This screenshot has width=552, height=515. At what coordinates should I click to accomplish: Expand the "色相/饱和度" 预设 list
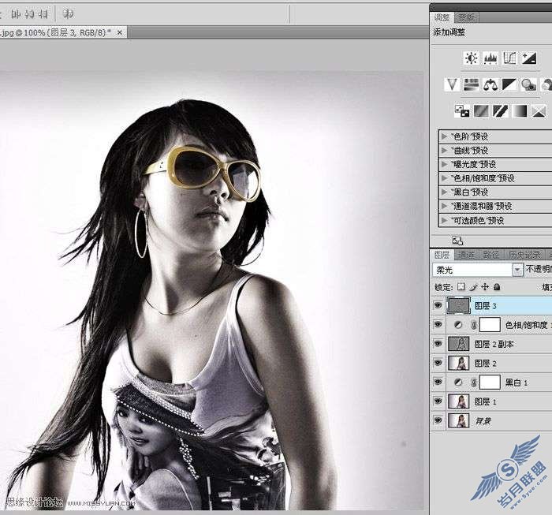(x=444, y=178)
